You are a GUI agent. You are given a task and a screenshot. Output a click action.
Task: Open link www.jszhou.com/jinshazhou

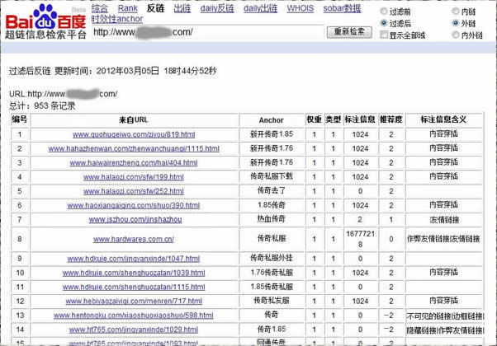(135, 219)
